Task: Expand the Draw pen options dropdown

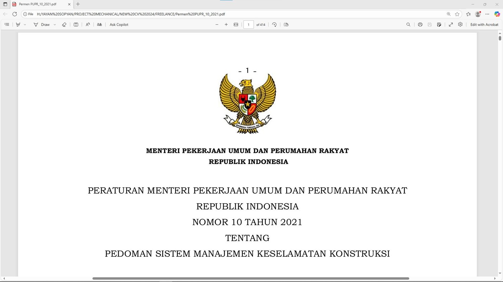Action: click(x=55, y=24)
